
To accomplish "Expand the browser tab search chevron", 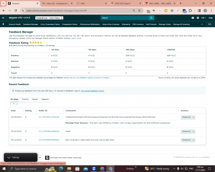I will coord(3,3).
